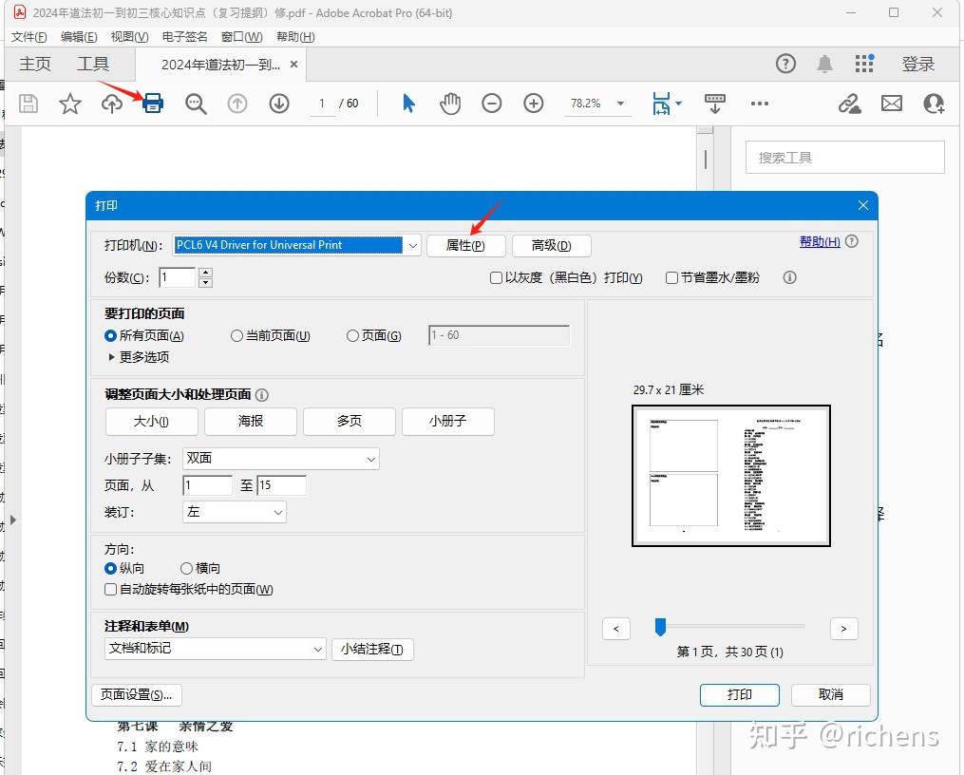Select landscape orientation radio button

tap(186, 568)
